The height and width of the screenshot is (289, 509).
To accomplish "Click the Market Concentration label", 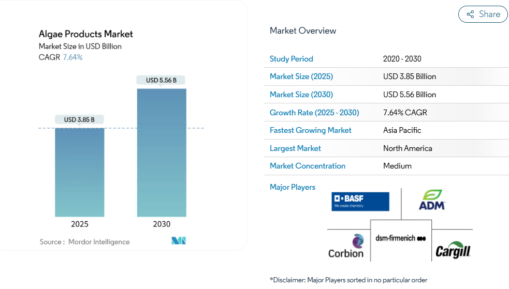I will pyautogui.click(x=307, y=166).
